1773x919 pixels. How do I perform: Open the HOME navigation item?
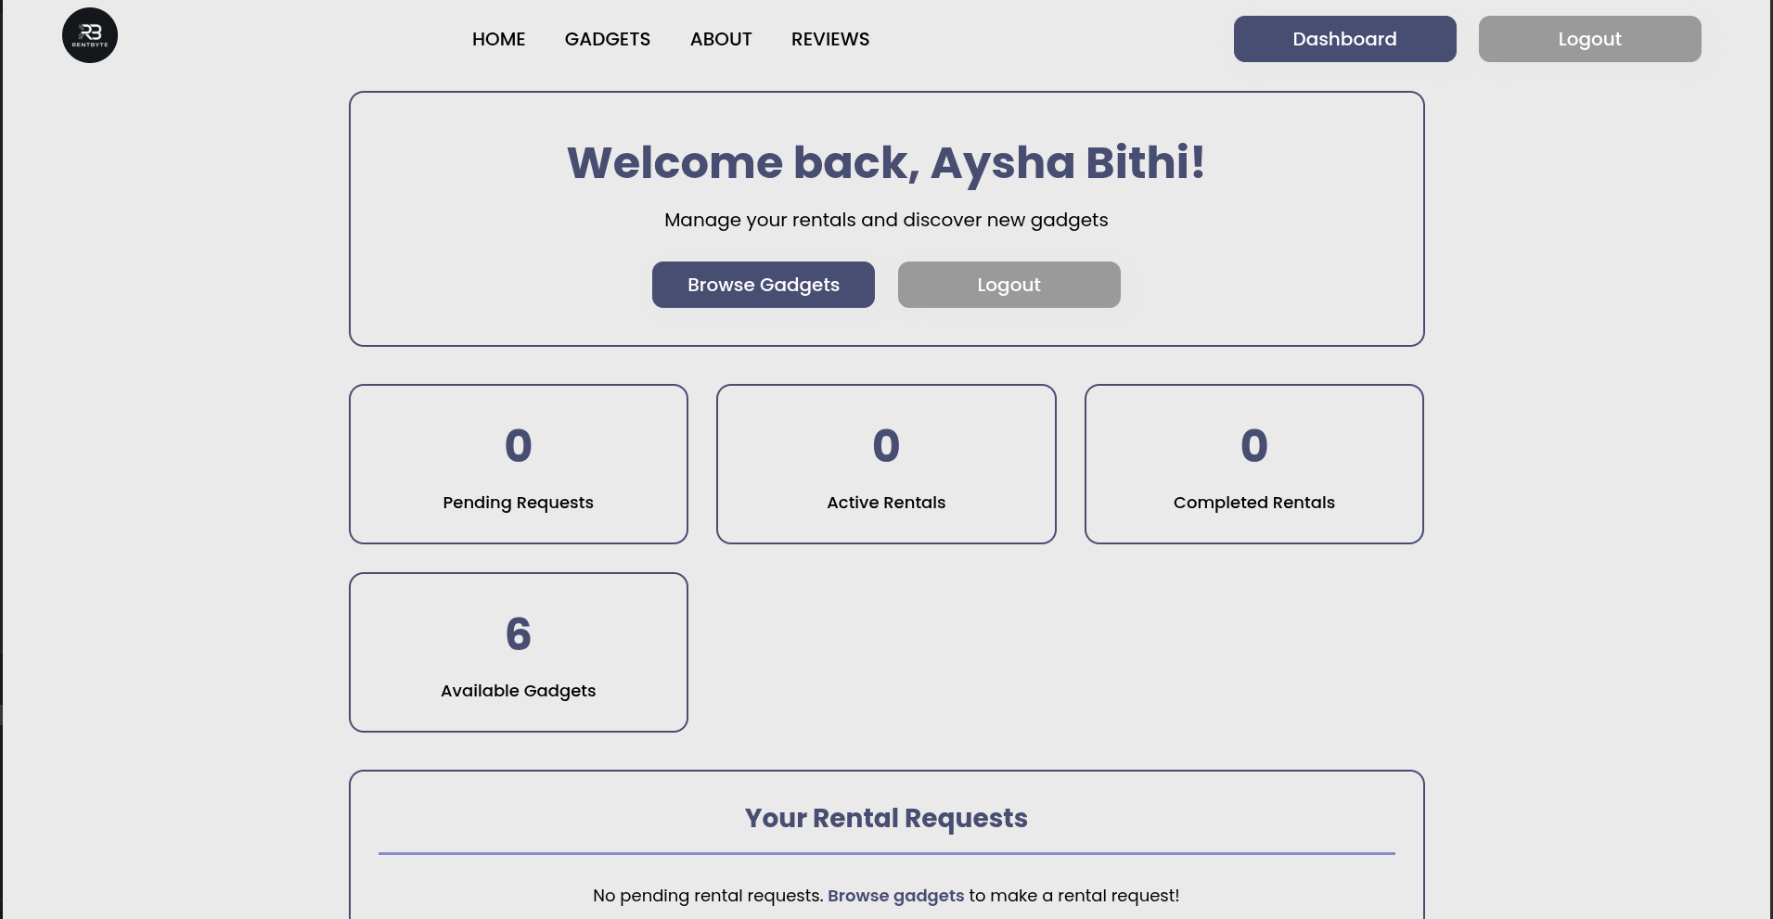[498, 39]
